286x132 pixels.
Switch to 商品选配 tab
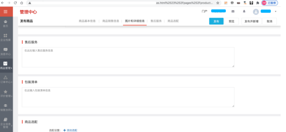[x=173, y=21]
